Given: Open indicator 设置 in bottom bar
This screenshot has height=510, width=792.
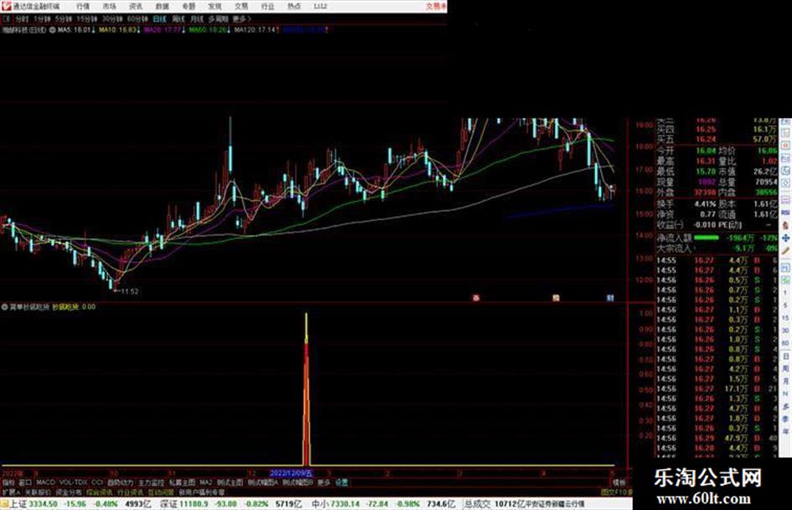Looking at the screenshot, I should click(x=341, y=482).
